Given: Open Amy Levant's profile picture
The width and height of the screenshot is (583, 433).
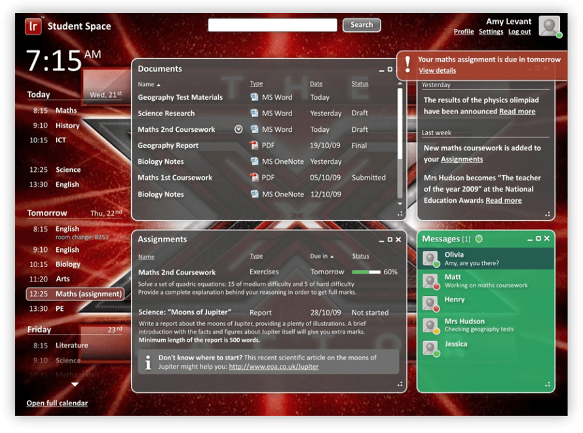Looking at the screenshot, I should pyautogui.click(x=549, y=26).
